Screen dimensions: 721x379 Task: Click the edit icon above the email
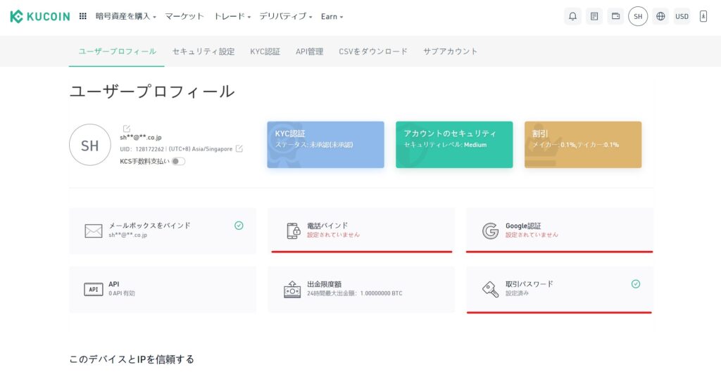(127, 129)
